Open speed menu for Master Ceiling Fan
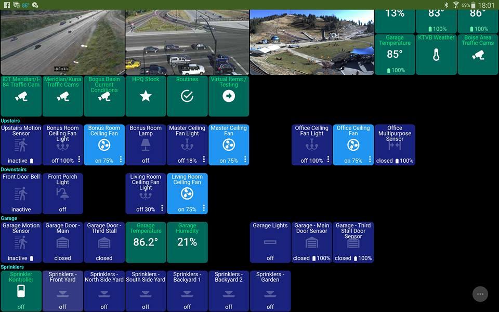 click(x=245, y=159)
